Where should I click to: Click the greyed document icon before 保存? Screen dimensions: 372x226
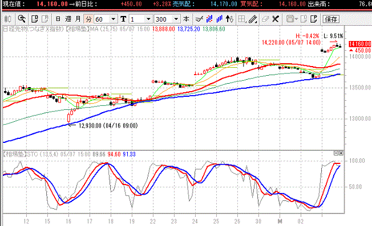(304, 19)
